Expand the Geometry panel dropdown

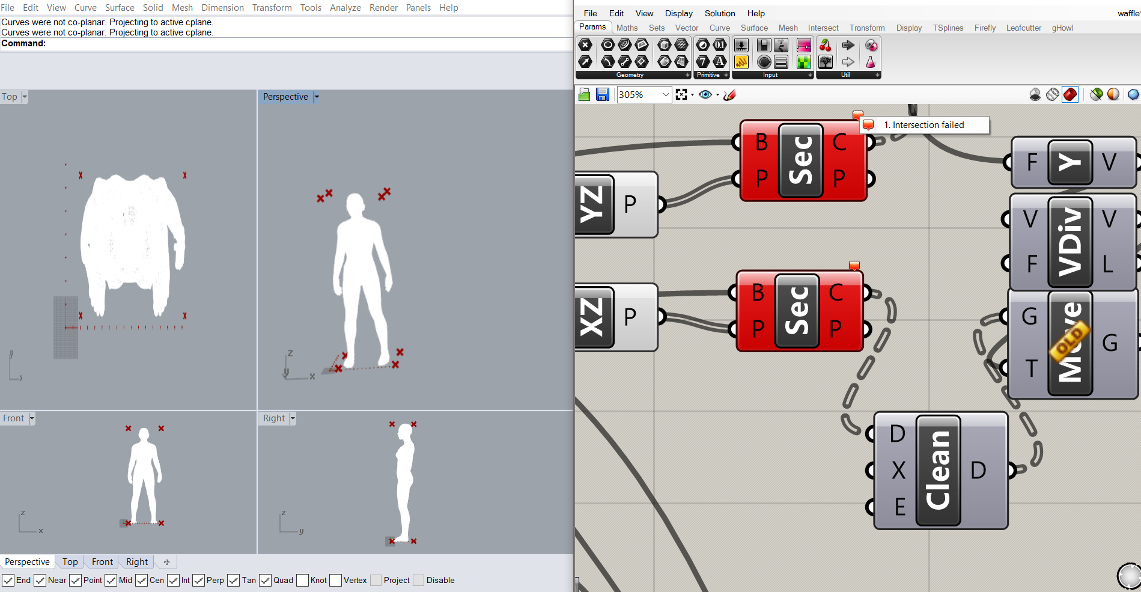(688, 75)
